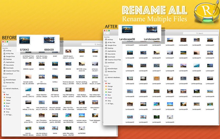Open Documents in the Before window sidebar
Viewport: 220px width, 139px height.
coord(8,65)
